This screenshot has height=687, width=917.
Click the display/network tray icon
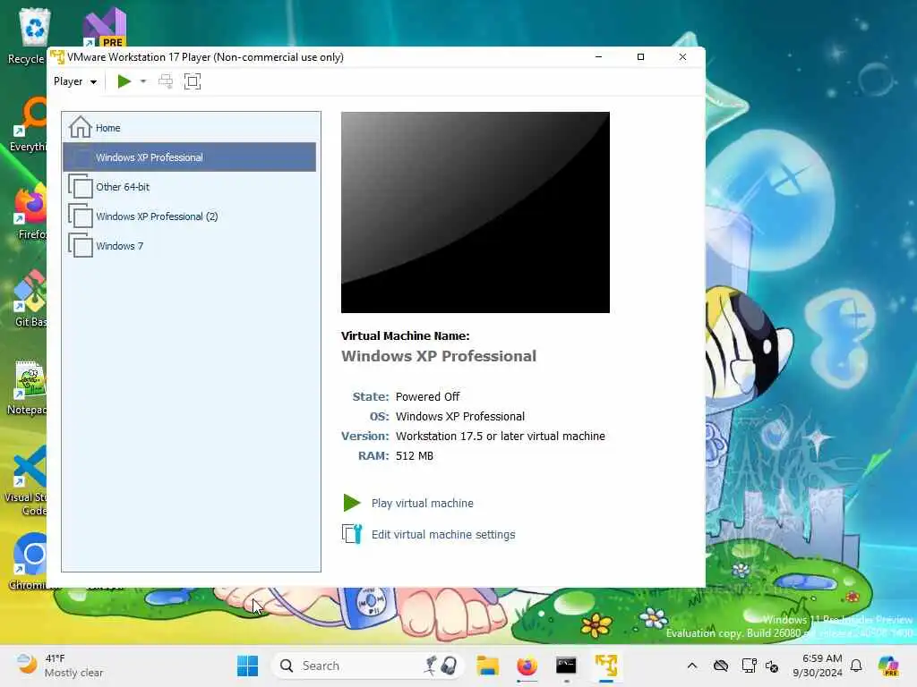click(x=749, y=666)
